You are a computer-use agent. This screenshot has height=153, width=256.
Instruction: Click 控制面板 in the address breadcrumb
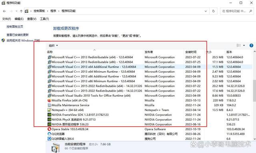39,11
